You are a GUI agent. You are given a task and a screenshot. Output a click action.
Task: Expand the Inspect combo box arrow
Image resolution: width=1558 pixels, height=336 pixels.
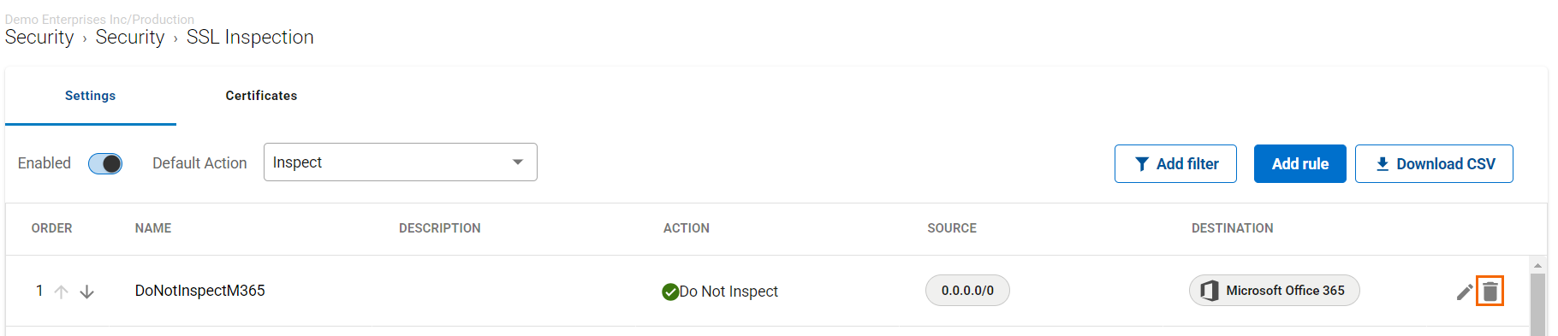click(518, 162)
